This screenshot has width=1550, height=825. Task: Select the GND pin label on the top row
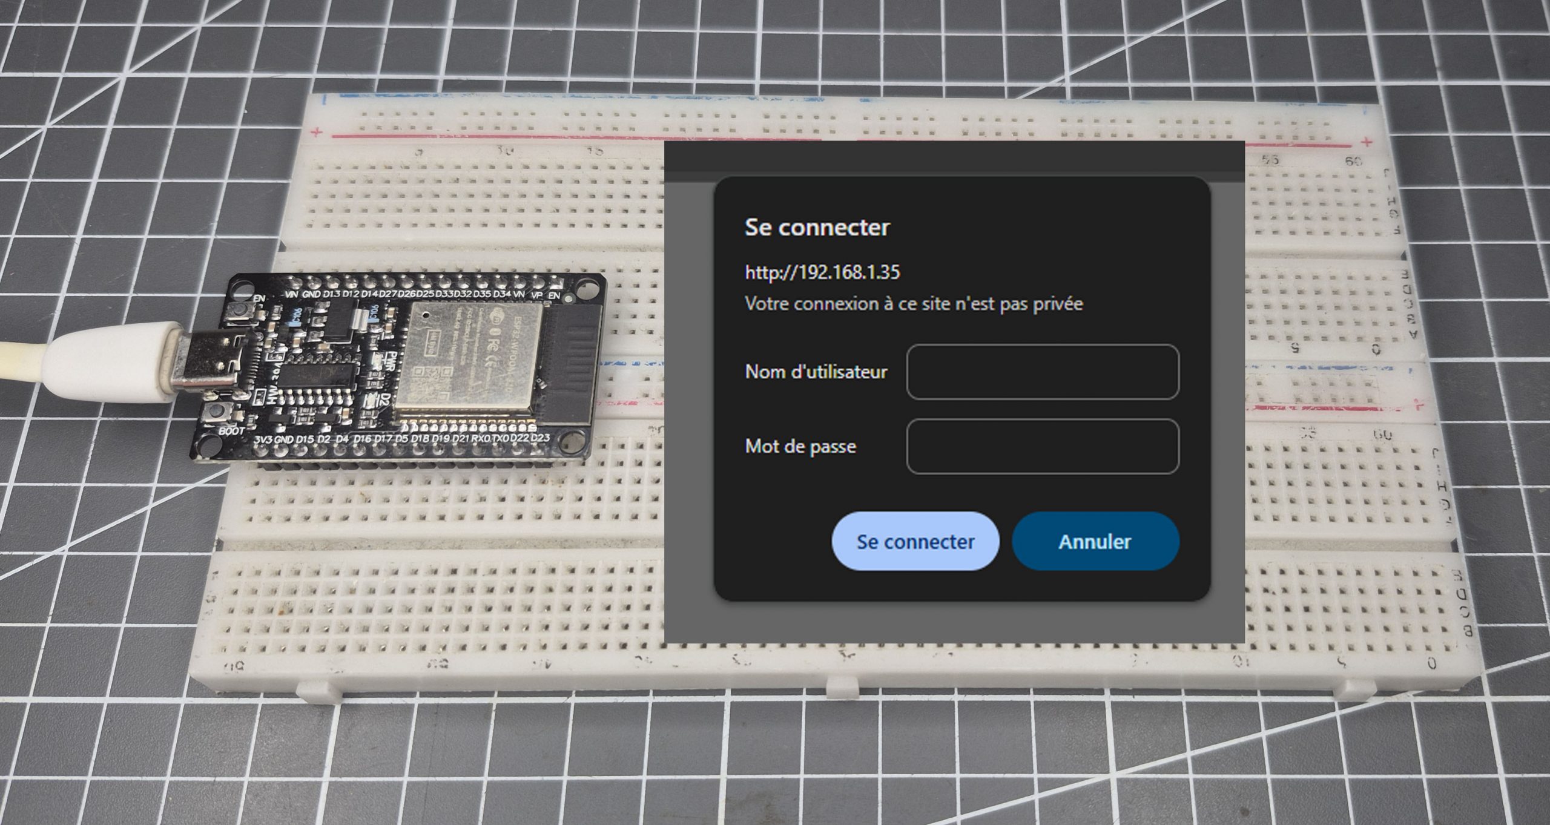tap(311, 294)
